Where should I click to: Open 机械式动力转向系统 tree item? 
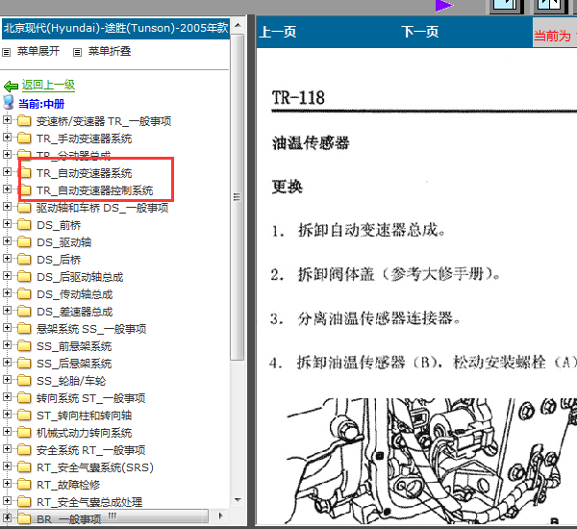84,433
